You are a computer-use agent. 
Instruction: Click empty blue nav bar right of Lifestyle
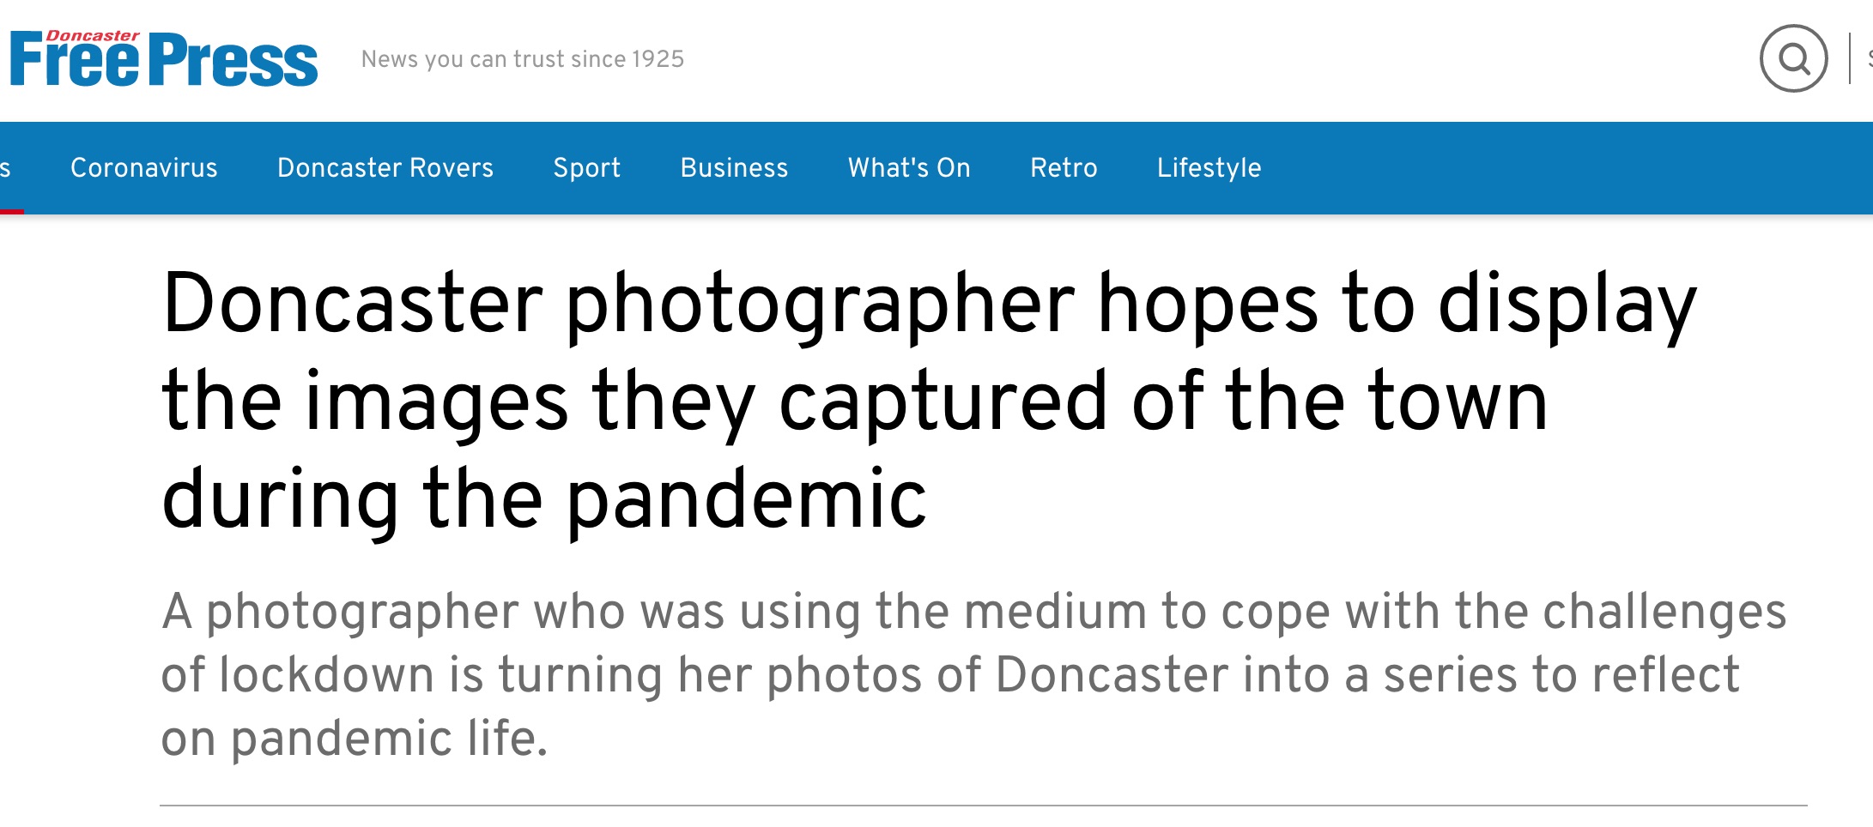coord(1545,167)
